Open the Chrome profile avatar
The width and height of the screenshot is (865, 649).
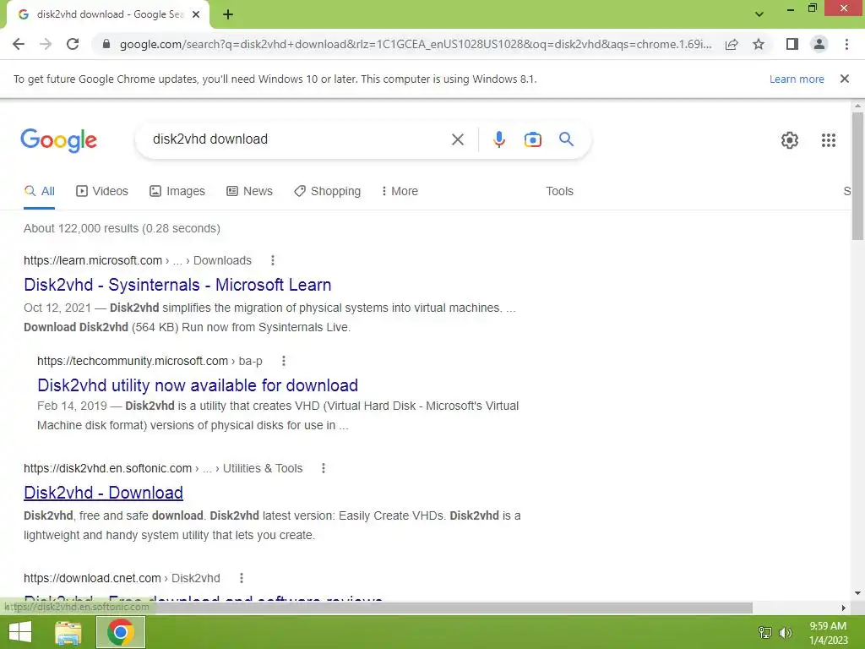[x=819, y=44]
